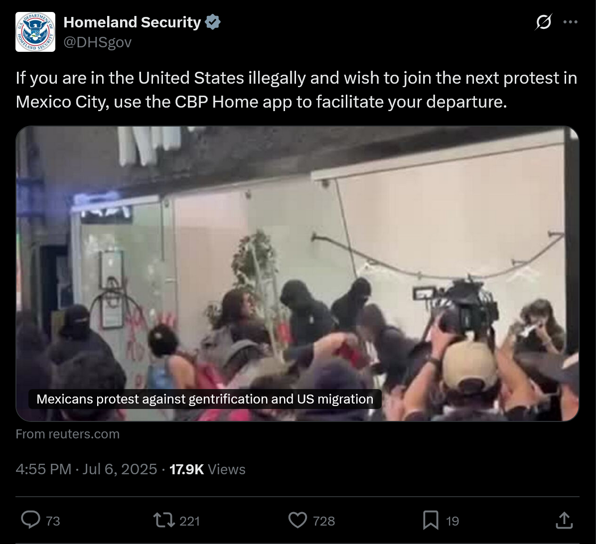The width and height of the screenshot is (596, 544).
Task: Click the share upload icon
Action: tap(564, 520)
